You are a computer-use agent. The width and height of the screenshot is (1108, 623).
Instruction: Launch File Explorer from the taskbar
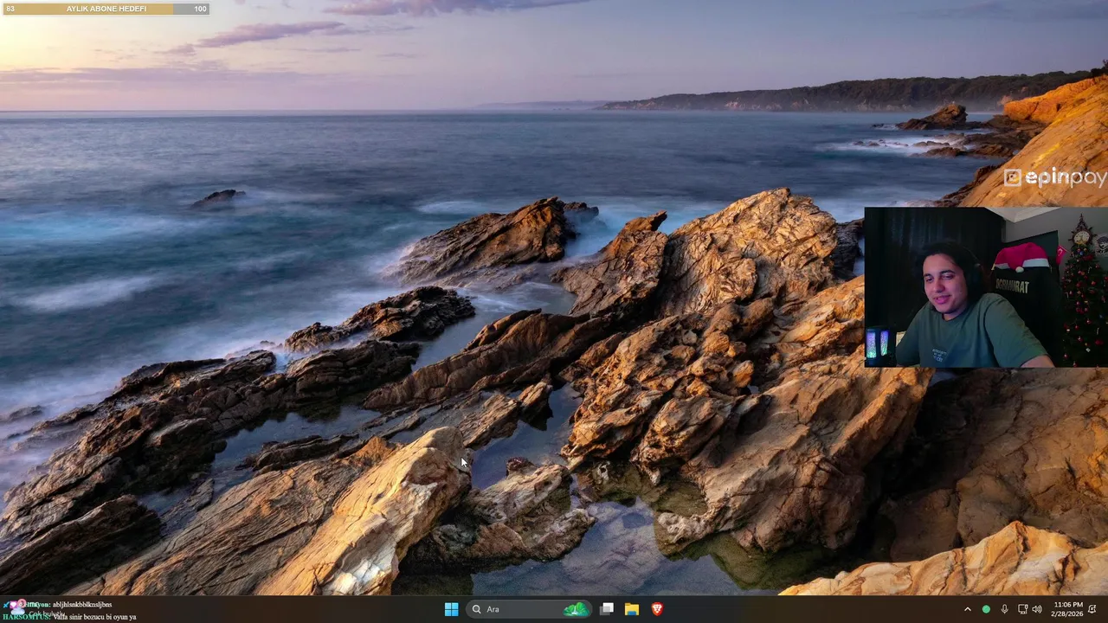(632, 609)
